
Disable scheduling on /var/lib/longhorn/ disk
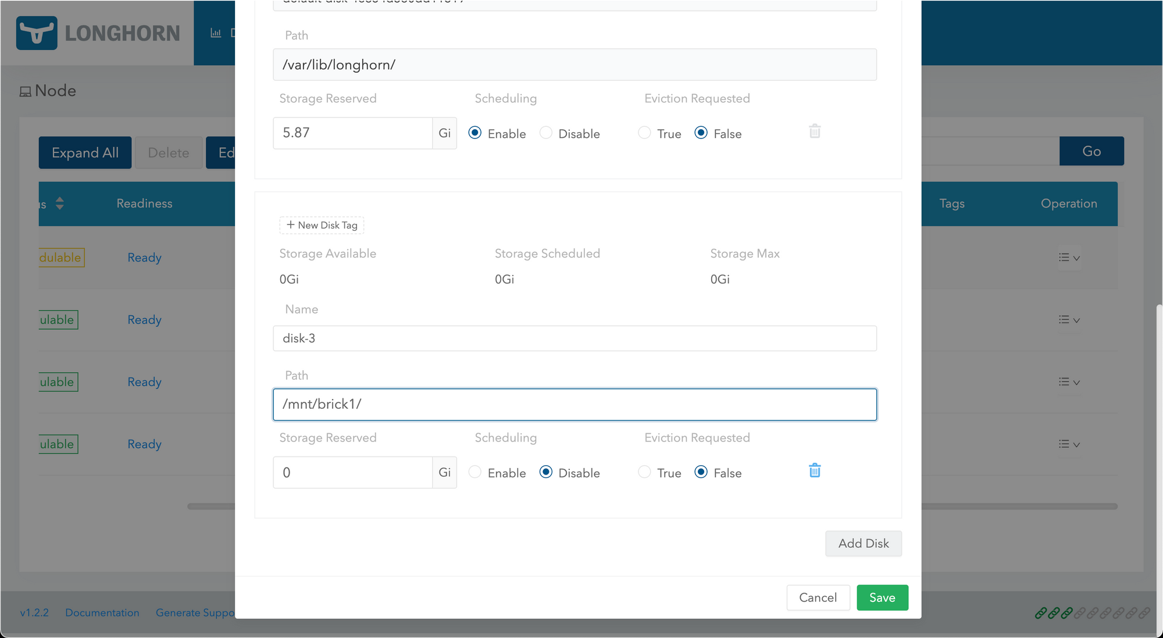(546, 133)
